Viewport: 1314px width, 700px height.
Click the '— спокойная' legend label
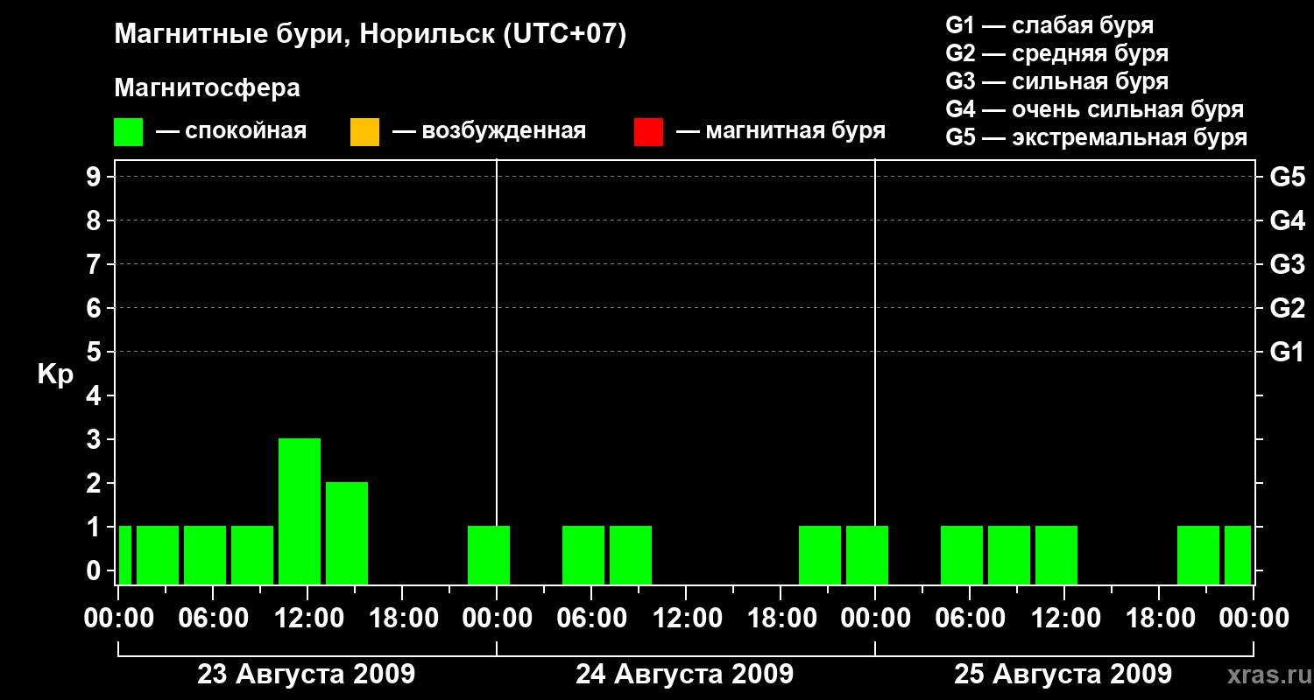(x=231, y=132)
